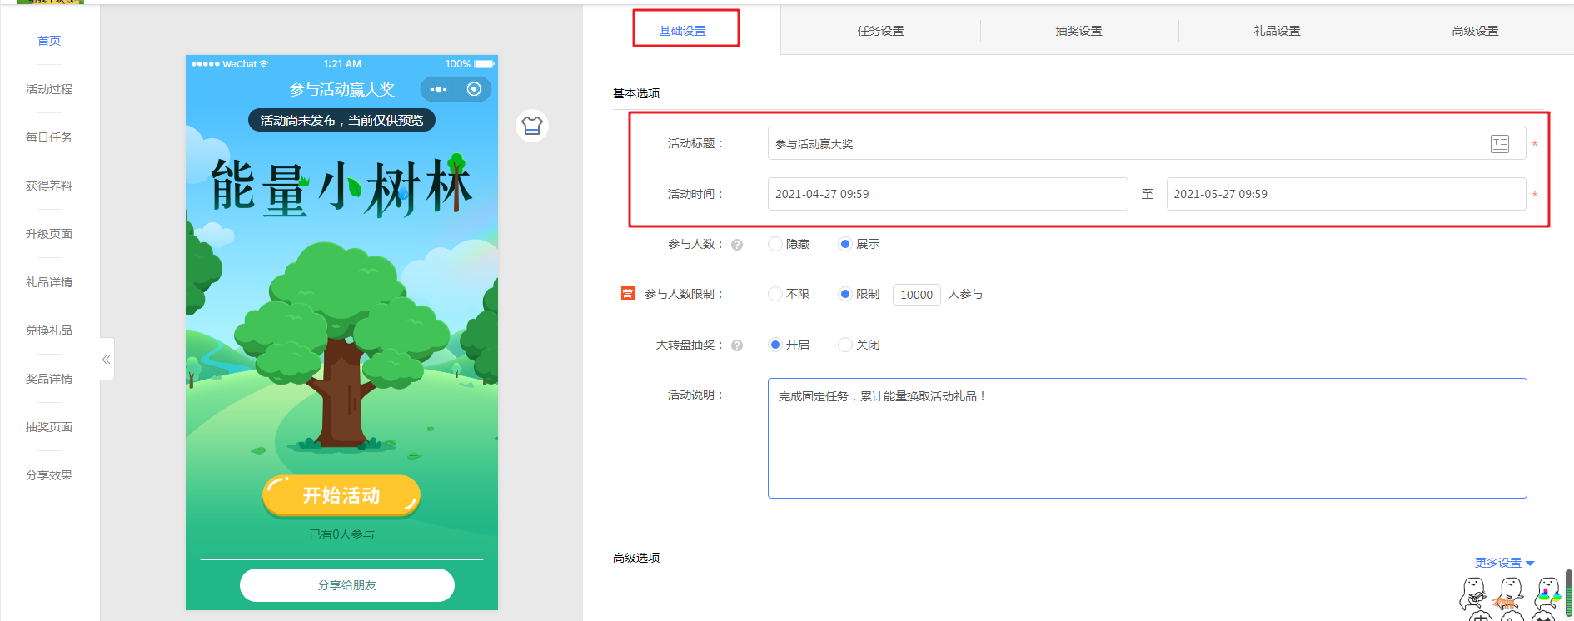1574x621 pixels.
Task: Collapse the preview panel with the double-chevron arrow
Action: [x=107, y=360]
